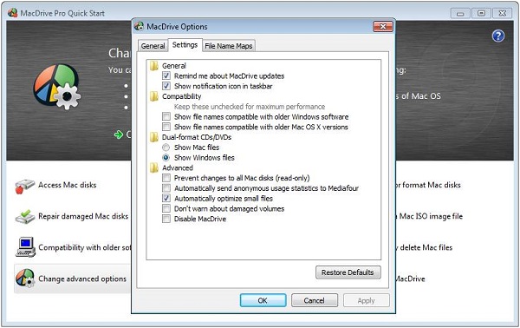Confirm with the OK button

tap(263, 300)
